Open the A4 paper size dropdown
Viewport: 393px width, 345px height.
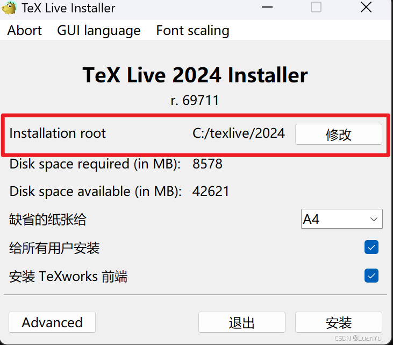point(341,219)
